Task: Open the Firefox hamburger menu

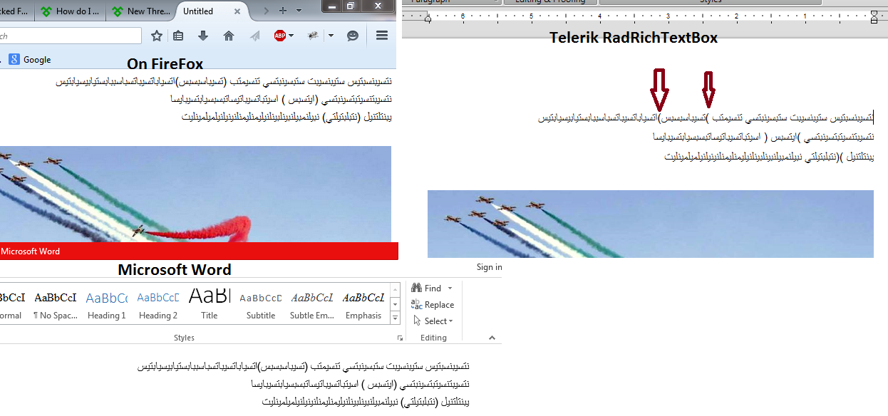Action: [x=382, y=36]
